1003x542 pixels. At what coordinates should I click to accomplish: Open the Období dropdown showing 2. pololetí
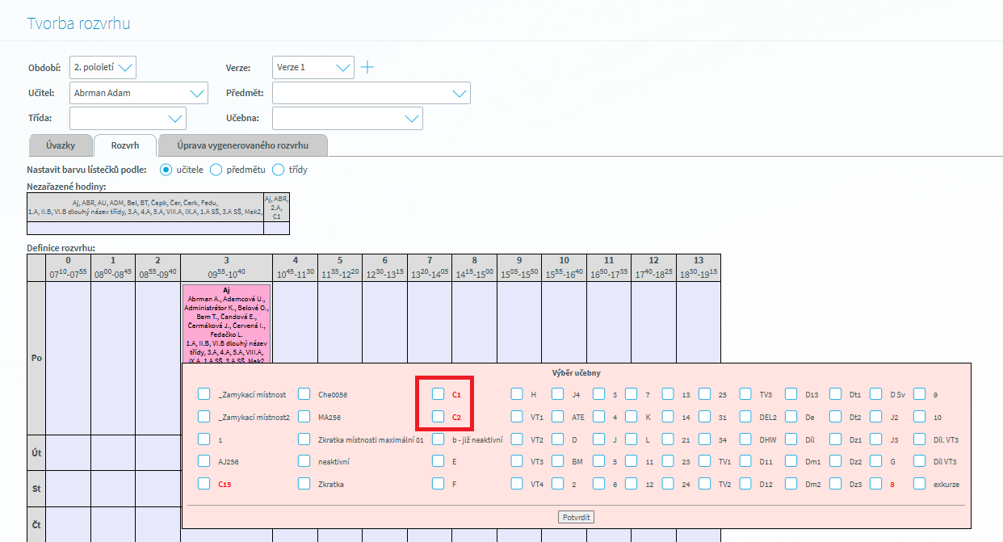(x=103, y=67)
